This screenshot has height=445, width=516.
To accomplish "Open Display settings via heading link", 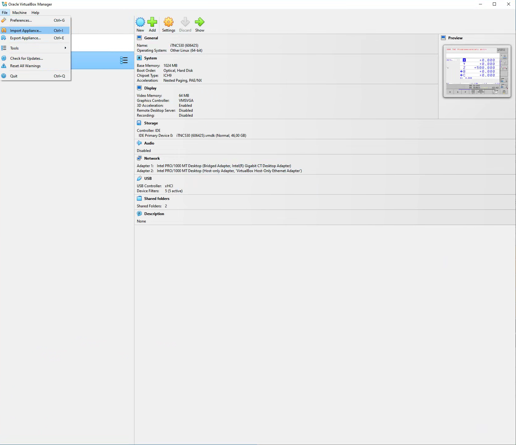I will (150, 88).
